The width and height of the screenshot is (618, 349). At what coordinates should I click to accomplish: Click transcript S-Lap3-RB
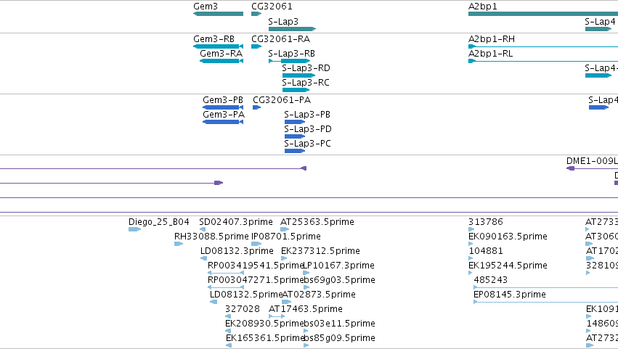(292, 54)
